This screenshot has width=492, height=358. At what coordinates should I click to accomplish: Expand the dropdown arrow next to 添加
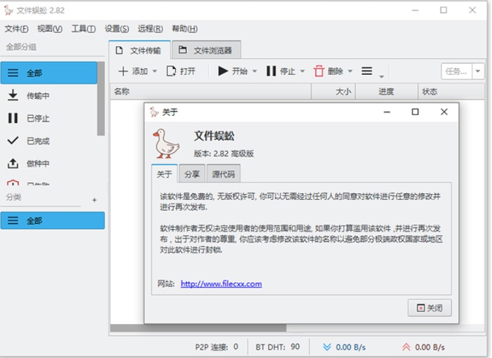point(155,72)
